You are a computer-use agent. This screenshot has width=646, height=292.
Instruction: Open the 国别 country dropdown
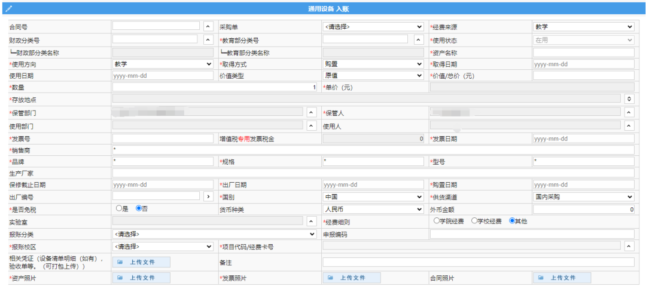(x=373, y=196)
